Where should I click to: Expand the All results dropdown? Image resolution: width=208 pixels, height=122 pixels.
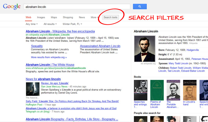tap(50, 24)
